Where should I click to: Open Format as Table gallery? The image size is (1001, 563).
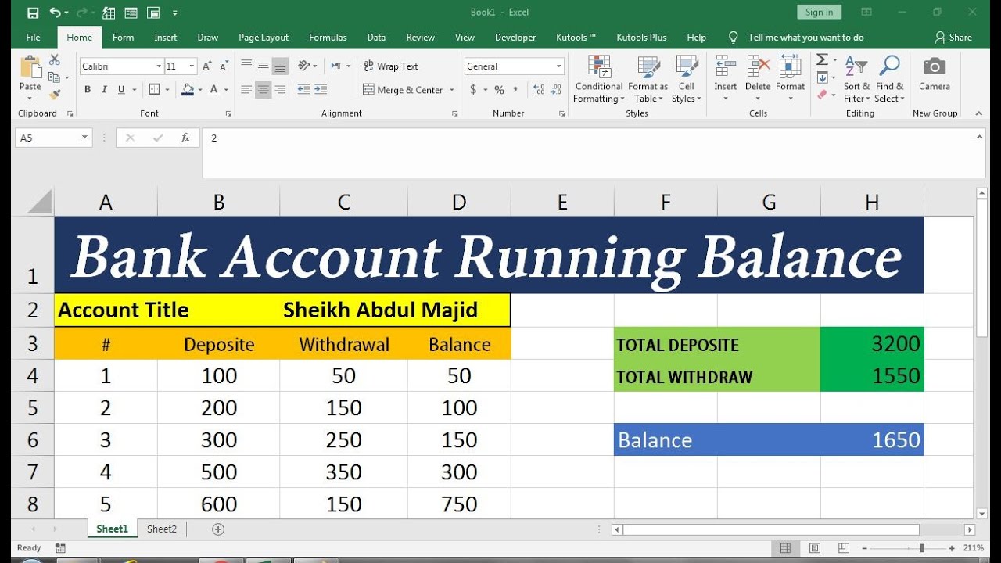point(648,79)
